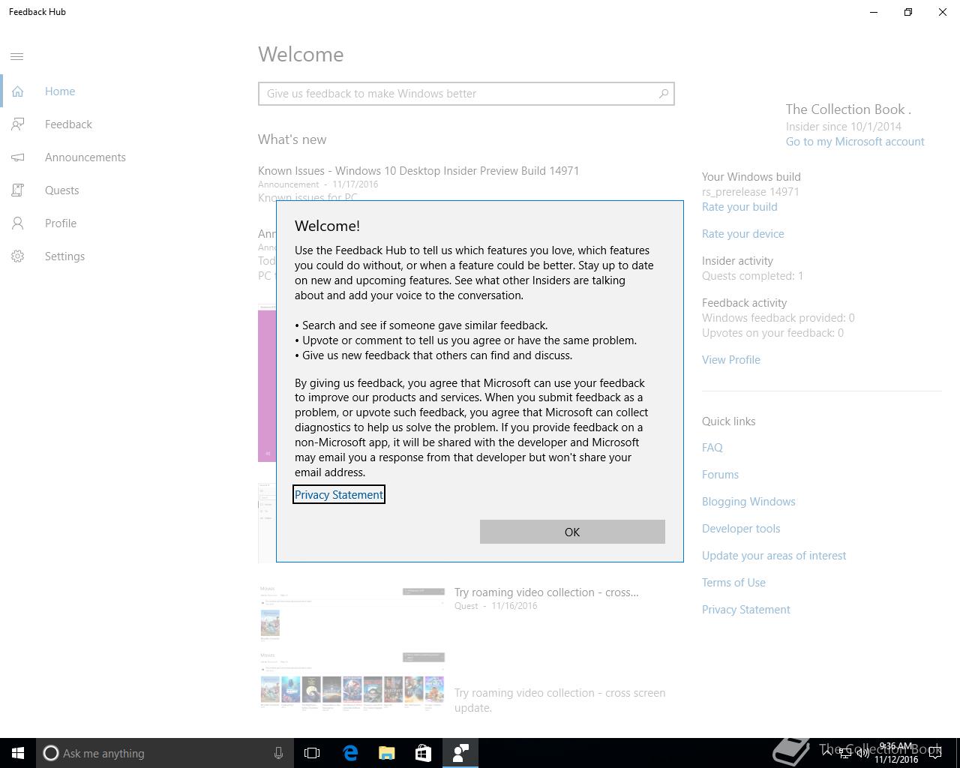This screenshot has height=768, width=960.
Task: Click the Cortana microphone icon
Action: [x=278, y=753]
